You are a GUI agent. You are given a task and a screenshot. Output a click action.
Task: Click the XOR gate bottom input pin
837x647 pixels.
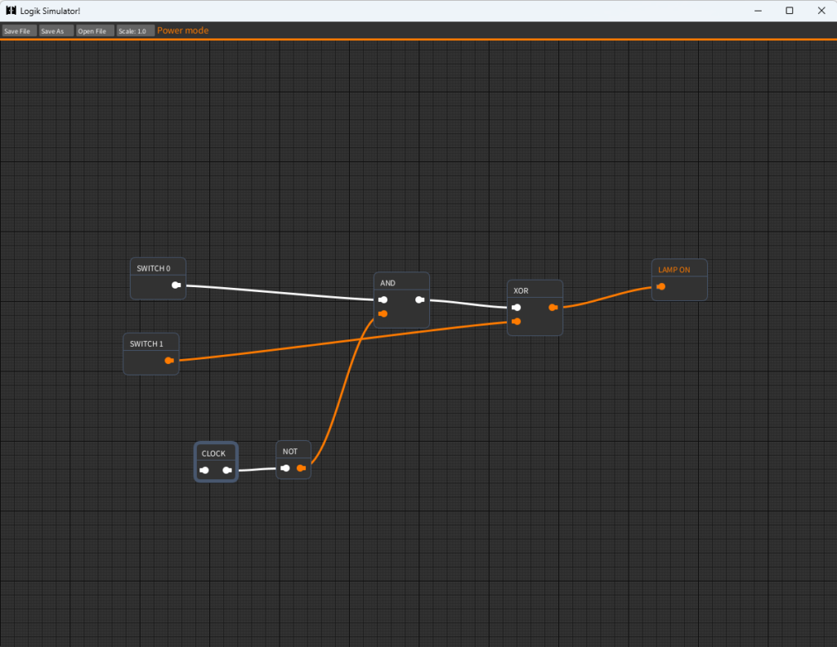pos(515,321)
